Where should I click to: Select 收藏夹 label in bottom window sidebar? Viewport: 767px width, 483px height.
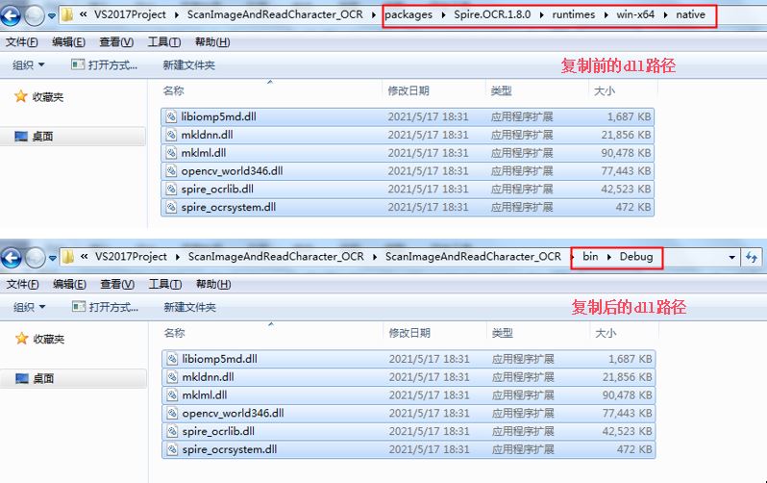(x=48, y=339)
